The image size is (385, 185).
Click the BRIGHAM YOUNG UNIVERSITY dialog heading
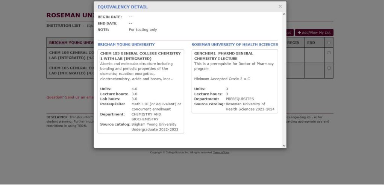click(126, 44)
